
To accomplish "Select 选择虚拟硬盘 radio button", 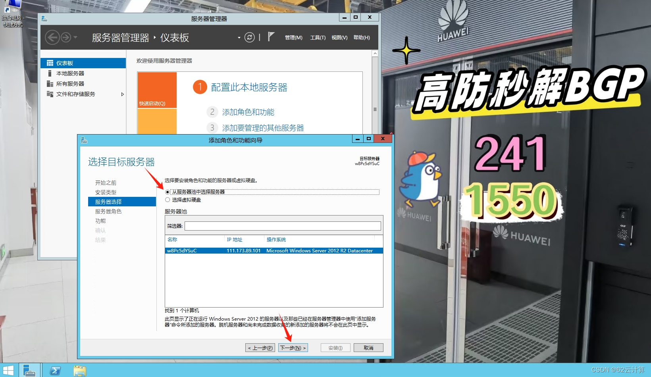I will click(x=168, y=200).
